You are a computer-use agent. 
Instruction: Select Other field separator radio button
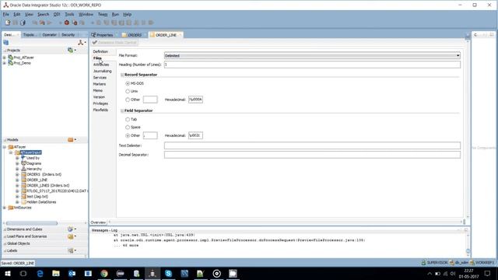[x=128, y=135]
